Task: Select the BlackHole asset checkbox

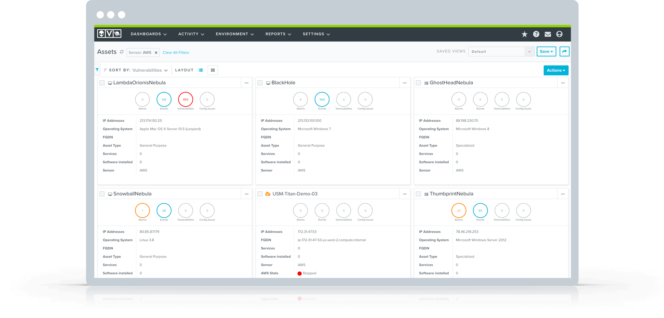Action: (x=260, y=83)
